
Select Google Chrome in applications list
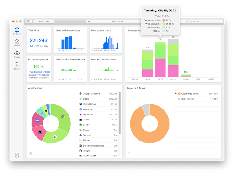tap(98, 94)
